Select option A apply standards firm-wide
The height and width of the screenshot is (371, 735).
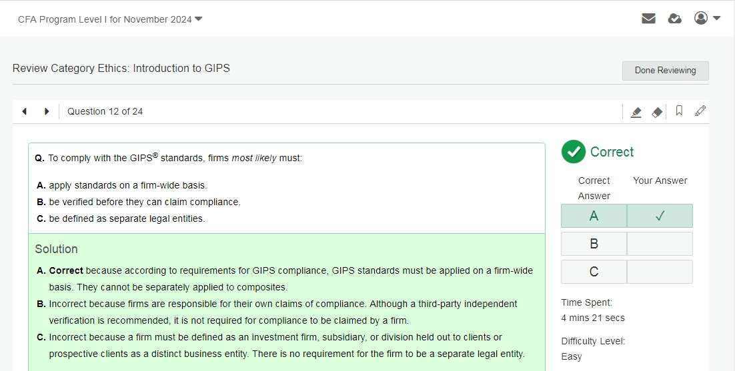[x=127, y=185]
